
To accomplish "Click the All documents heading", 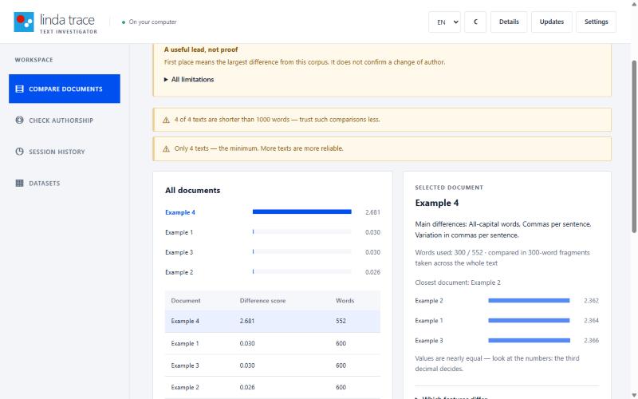I will (192, 190).
